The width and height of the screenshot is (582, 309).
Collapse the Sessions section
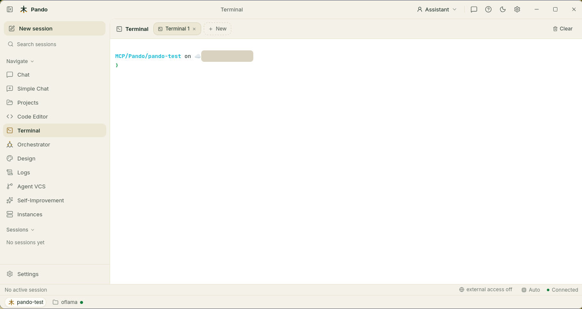click(x=20, y=229)
